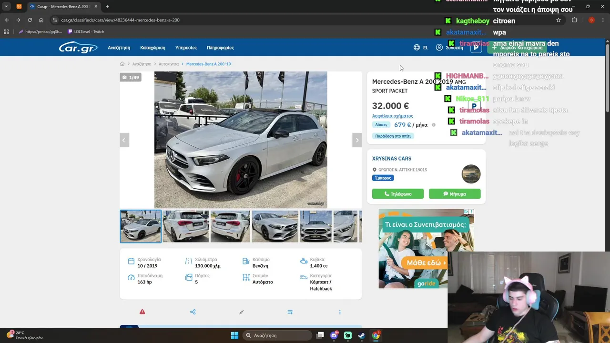Click the Δωρεάν Καταχώριση button
610x343 pixels.
[x=518, y=48]
